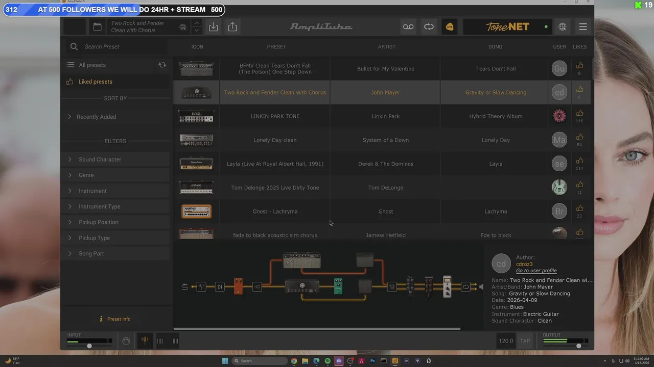
Task: Click the Preset Info button
Action: click(115, 319)
